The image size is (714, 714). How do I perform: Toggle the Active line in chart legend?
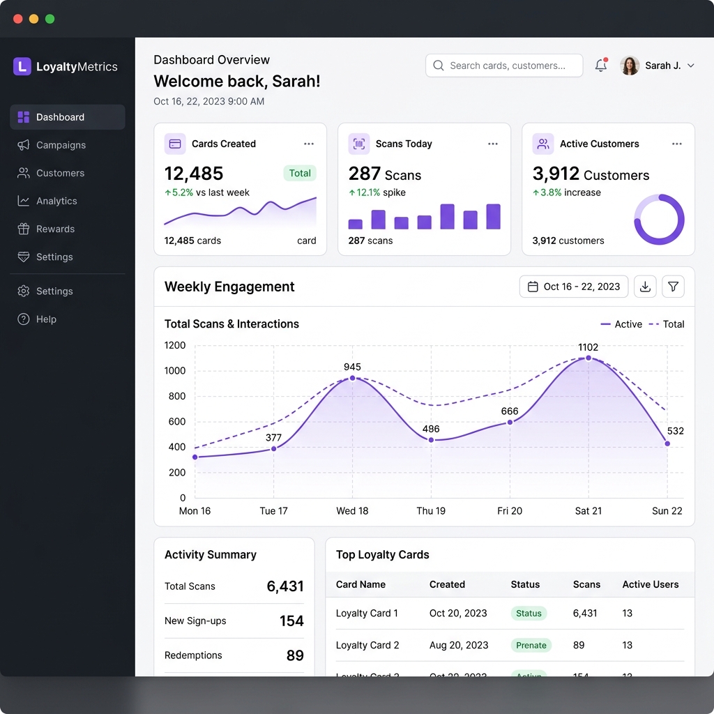pos(621,324)
